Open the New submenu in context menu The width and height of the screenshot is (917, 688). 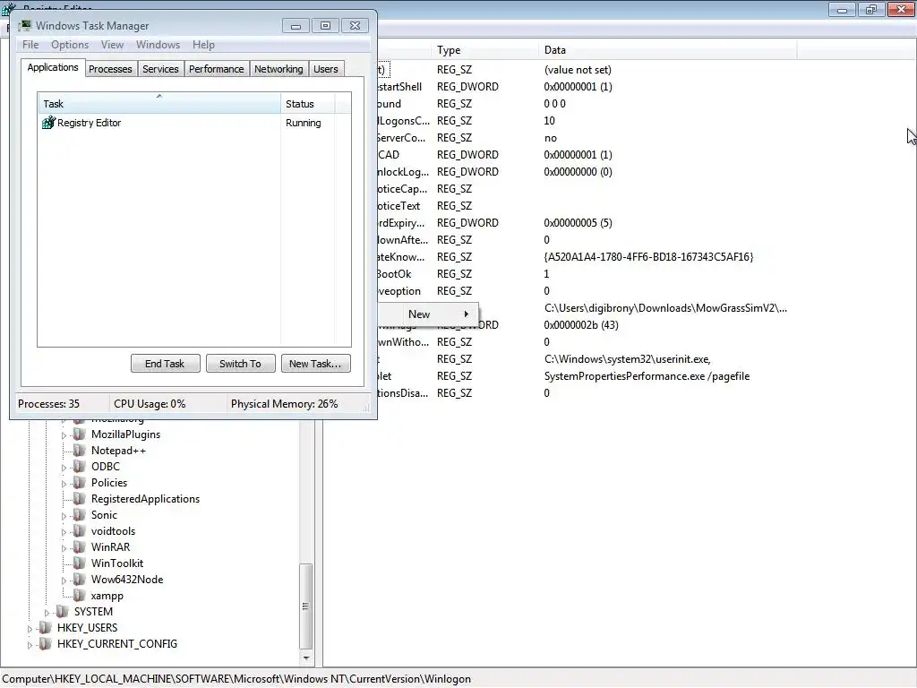pos(428,314)
